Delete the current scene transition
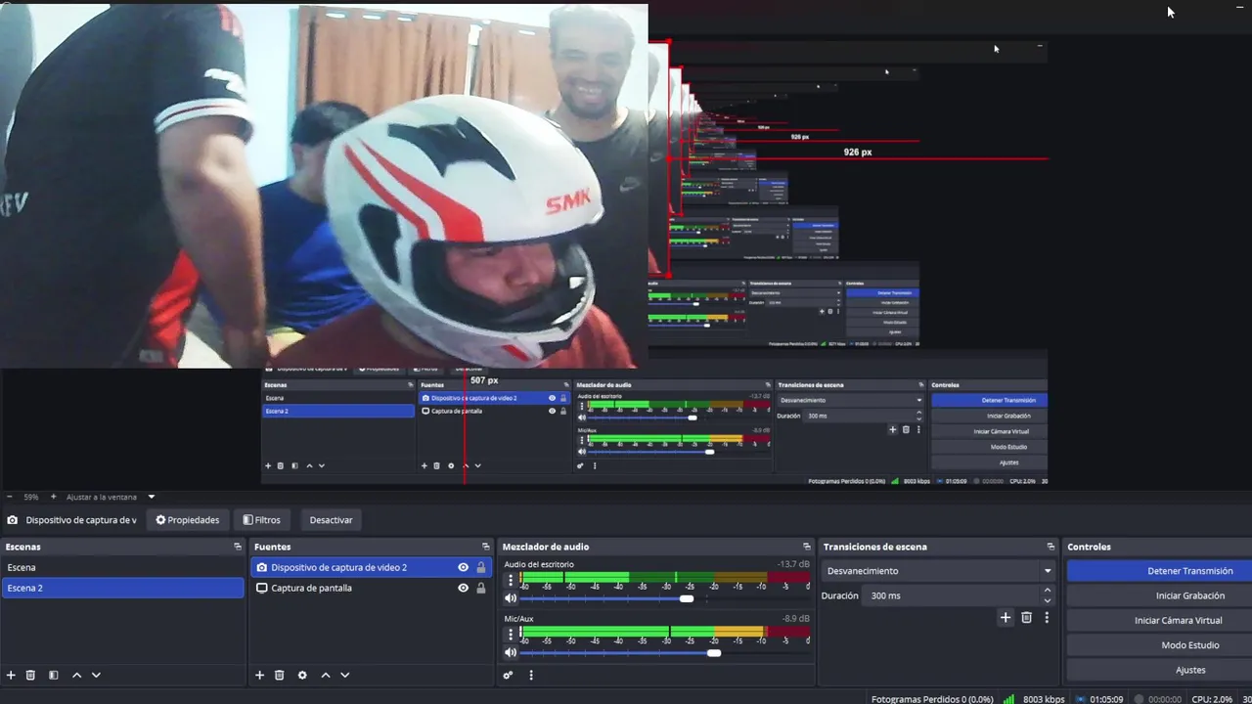Image resolution: width=1252 pixels, height=704 pixels. point(1026,617)
